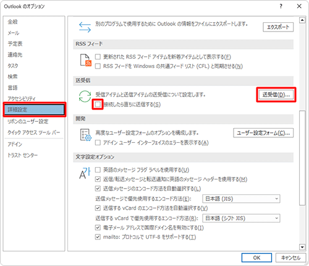Open help with the question mark button
309x266 pixels.
281,6
